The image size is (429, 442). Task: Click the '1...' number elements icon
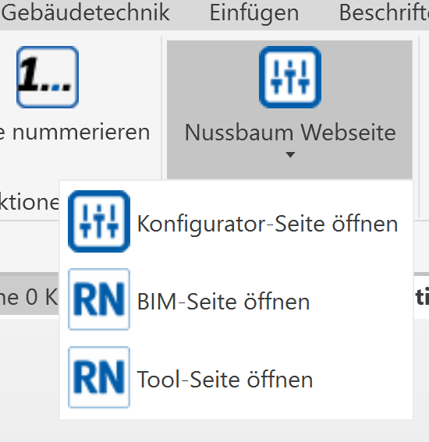tap(48, 77)
